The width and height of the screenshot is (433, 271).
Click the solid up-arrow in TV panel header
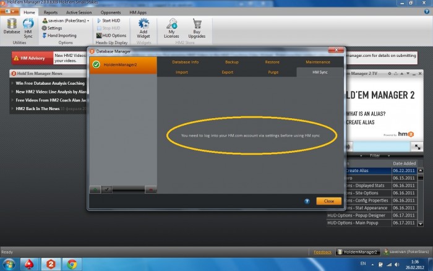(402, 74)
